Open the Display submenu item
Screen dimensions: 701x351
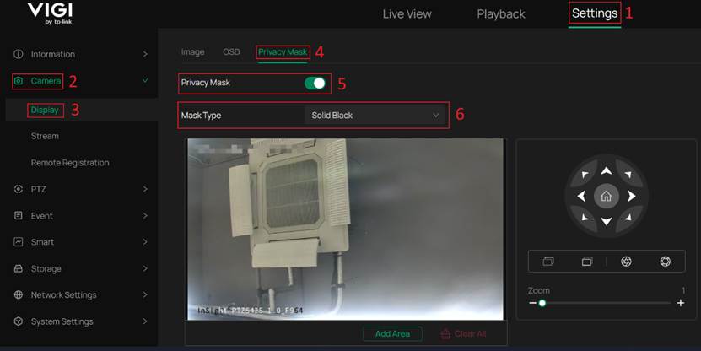tap(45, 110)
